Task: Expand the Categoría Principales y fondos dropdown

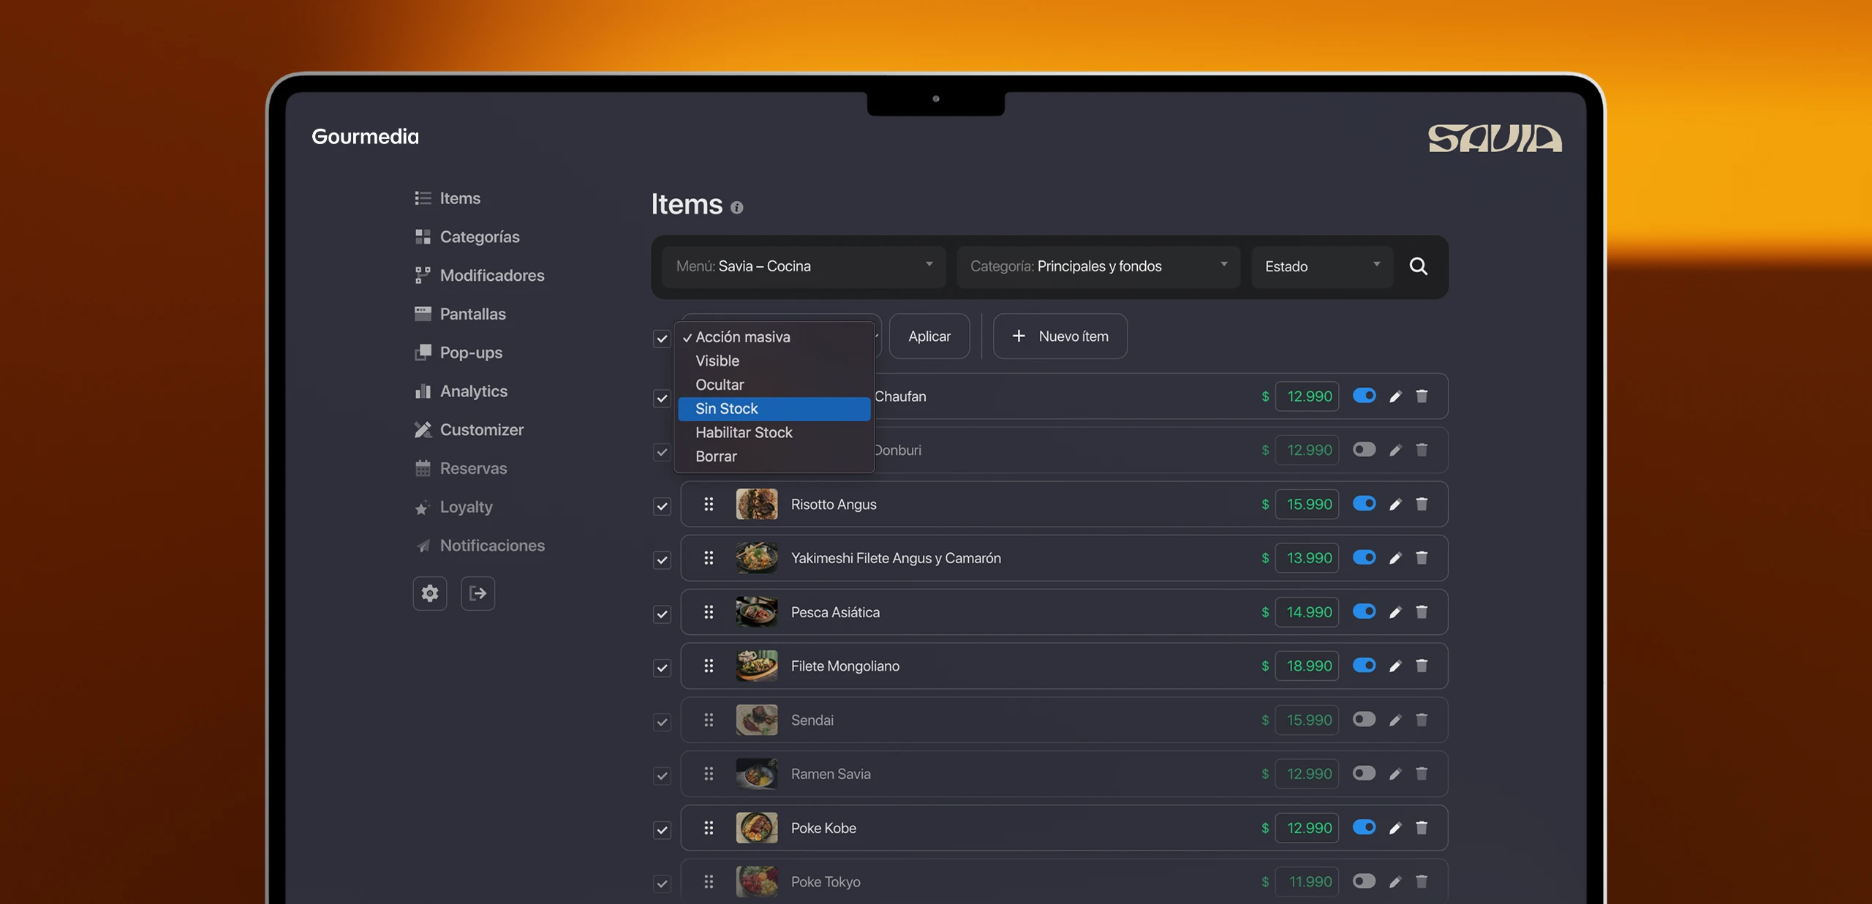Action: click(1098, 266)
